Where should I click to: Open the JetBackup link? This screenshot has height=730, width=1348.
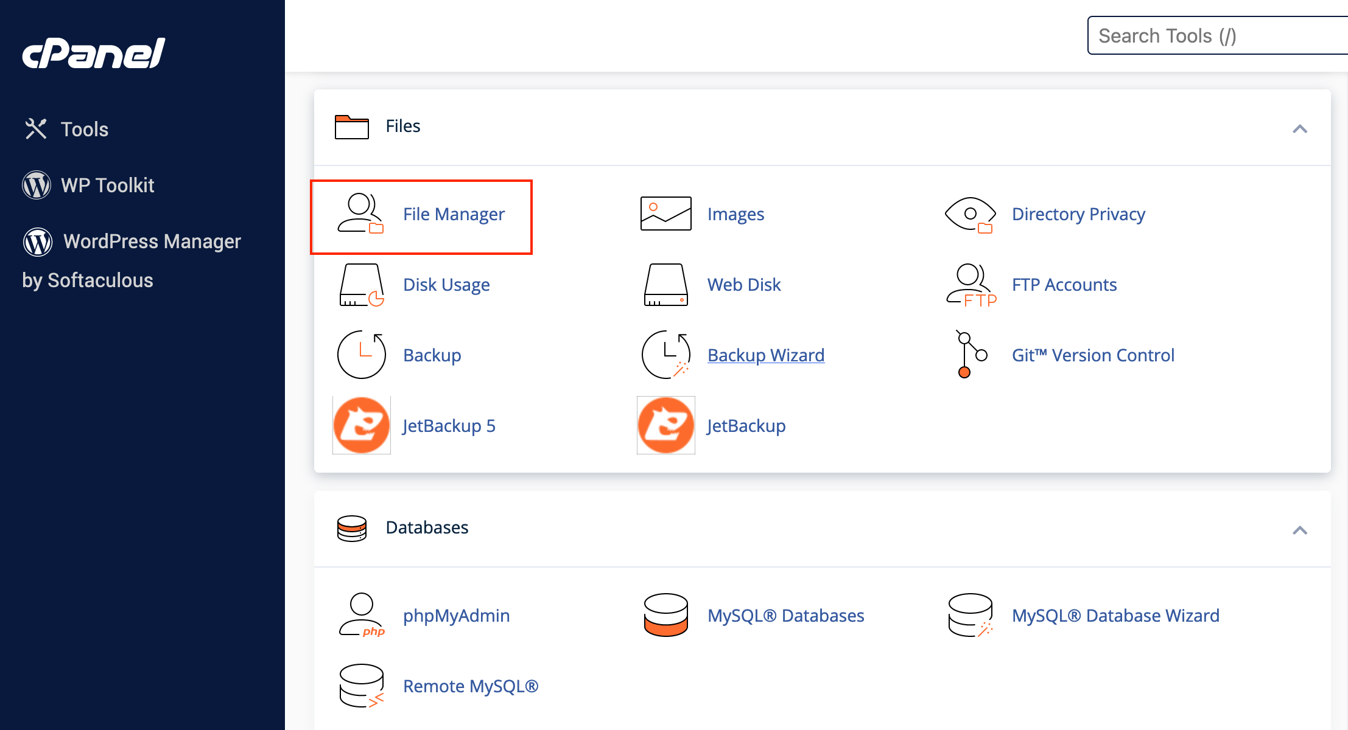(746, 426)
